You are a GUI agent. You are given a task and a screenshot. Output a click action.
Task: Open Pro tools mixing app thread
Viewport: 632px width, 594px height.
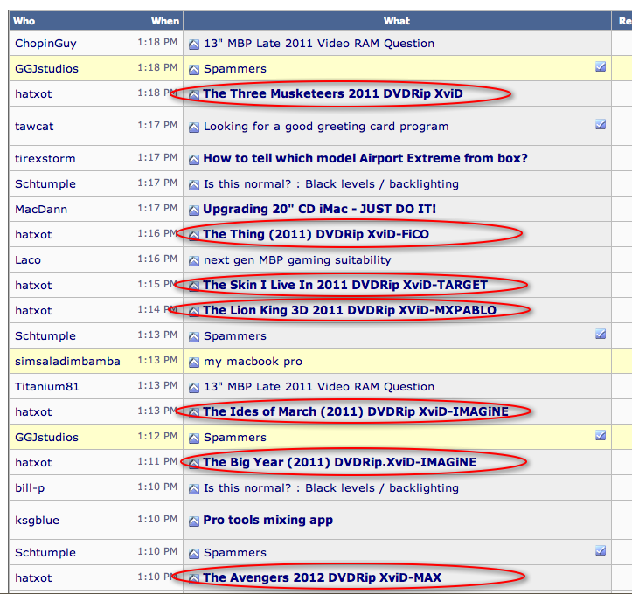tap(268, 521)
